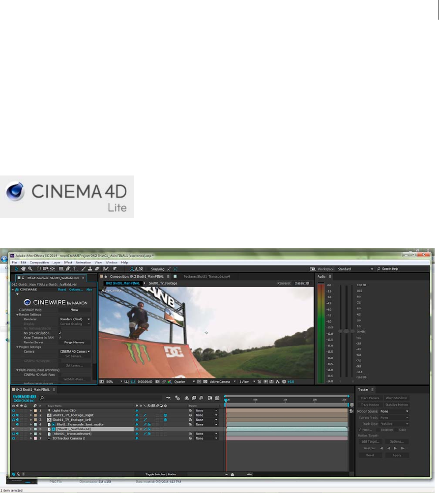The height and width of the screenshot is (493, 439).
Task: Click the Motion Blur enable icon in timeline
Action: click(x=201, y=398)
